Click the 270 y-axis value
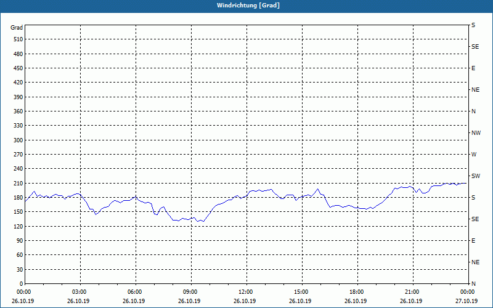 pyautogui.click(x=18, y=155)
